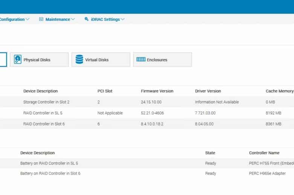Expand the Configuration chevron arrow
Viewport: 294px width, 195px height.
click(x=28, y=19)
